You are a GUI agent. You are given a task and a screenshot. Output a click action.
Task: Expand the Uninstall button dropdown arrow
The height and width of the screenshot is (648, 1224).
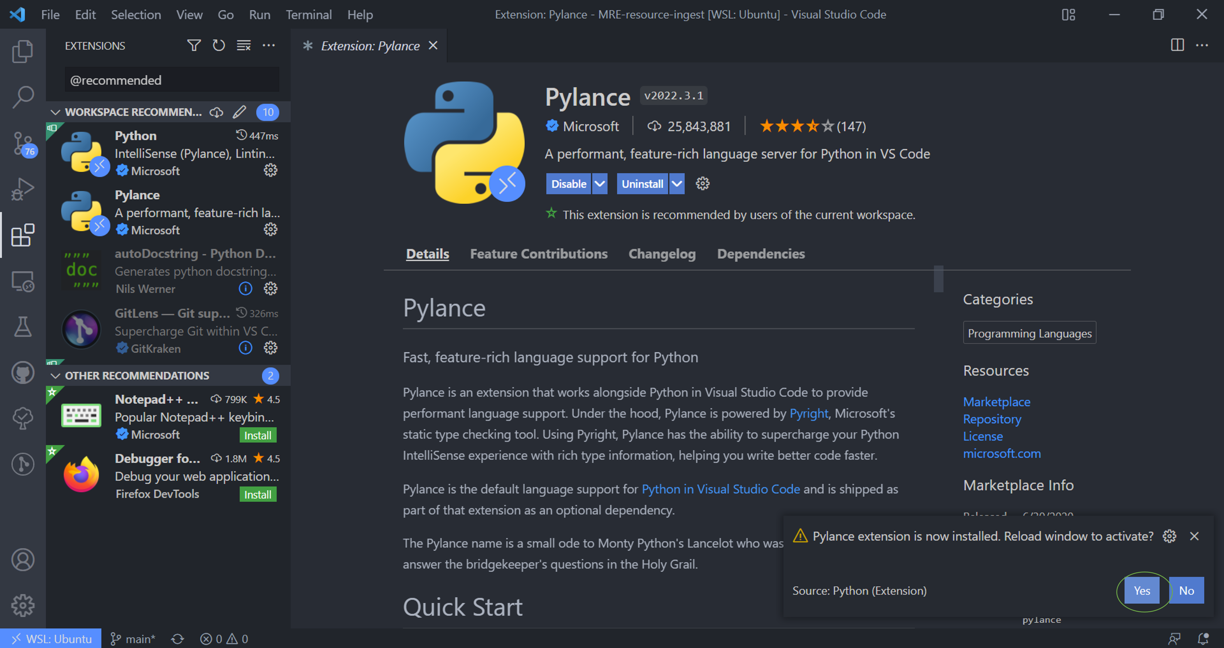(677, 184)
